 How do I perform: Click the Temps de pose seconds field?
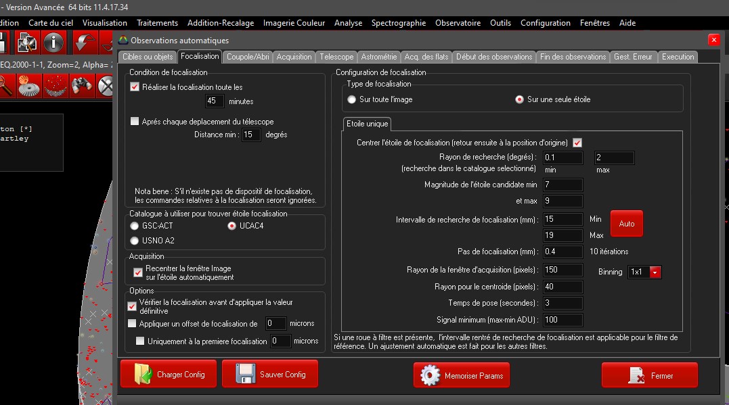[562, 303]
